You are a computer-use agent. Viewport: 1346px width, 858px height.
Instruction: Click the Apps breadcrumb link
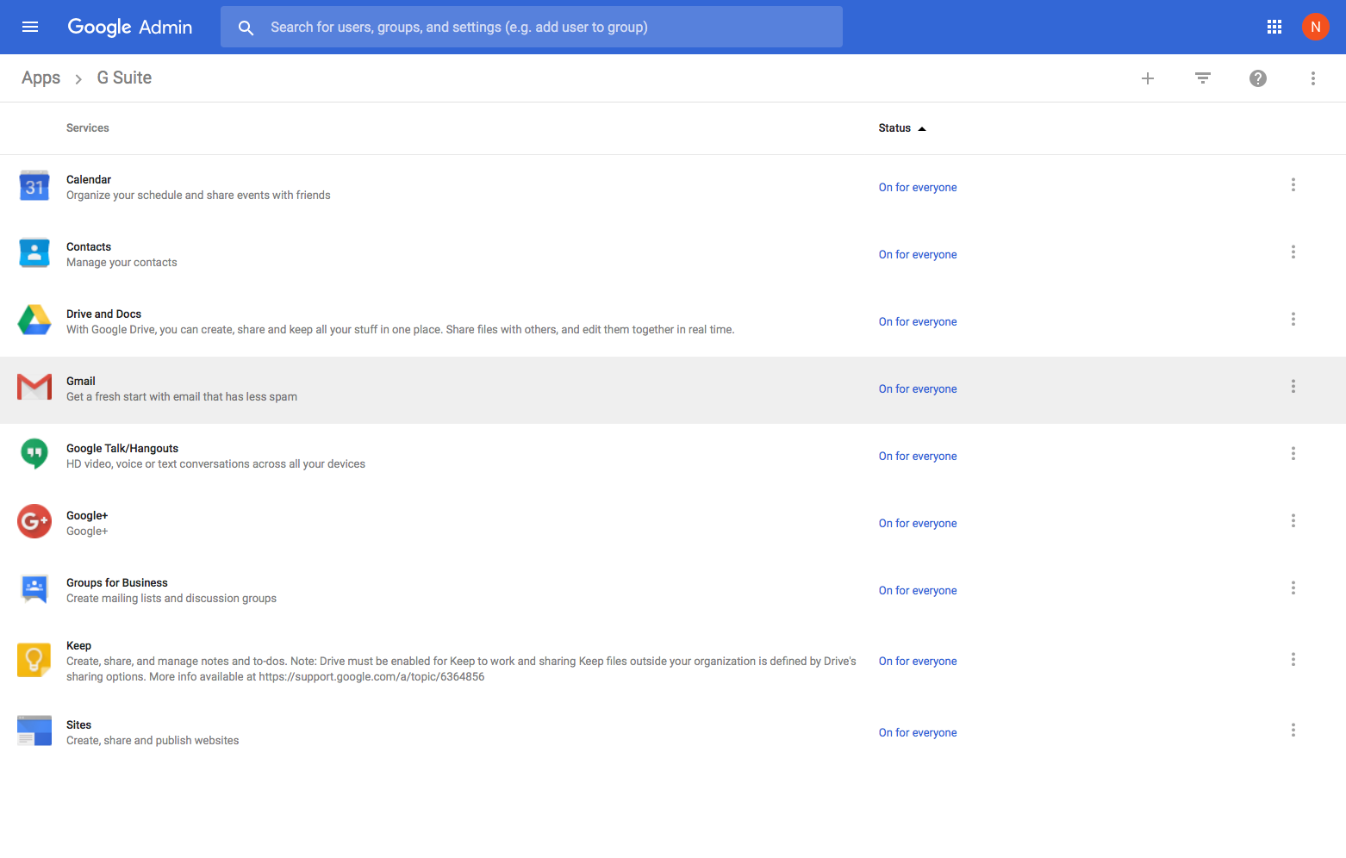41,78
